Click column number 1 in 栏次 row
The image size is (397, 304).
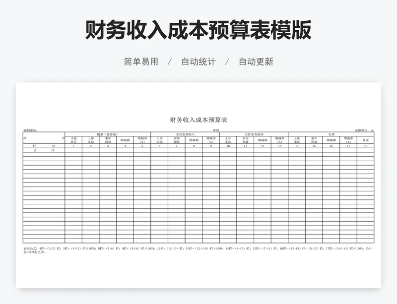click(x=73, y=146)
